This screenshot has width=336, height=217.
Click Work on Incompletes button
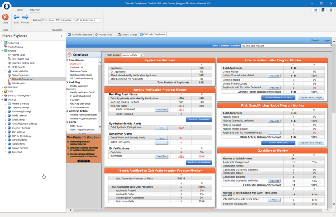click(199, 163)
